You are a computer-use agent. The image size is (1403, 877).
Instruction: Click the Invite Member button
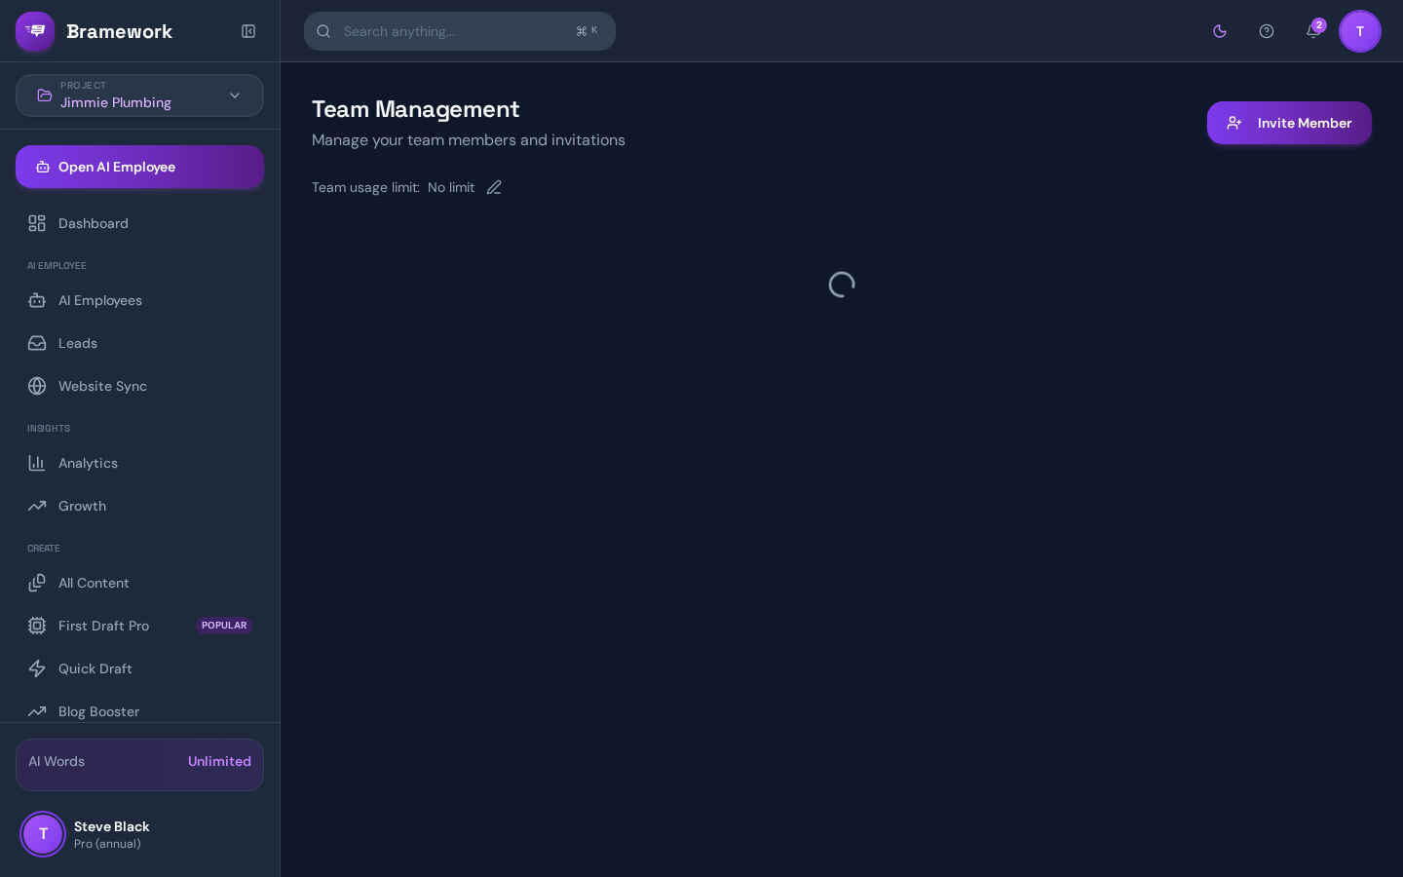coord(1289,123)
